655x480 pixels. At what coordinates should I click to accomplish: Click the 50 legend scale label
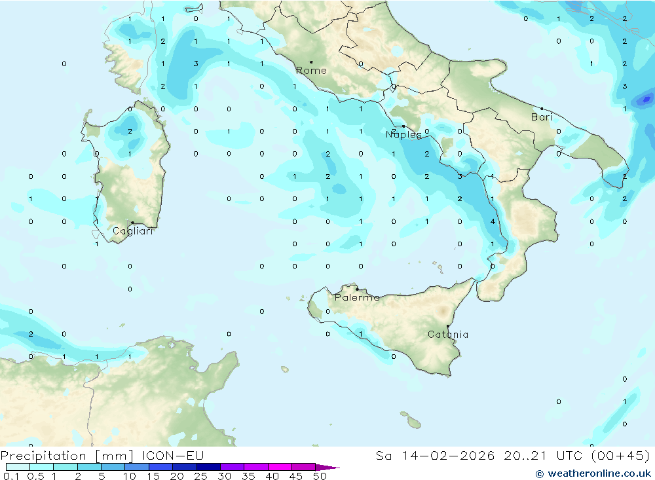(x=320, y=476)
